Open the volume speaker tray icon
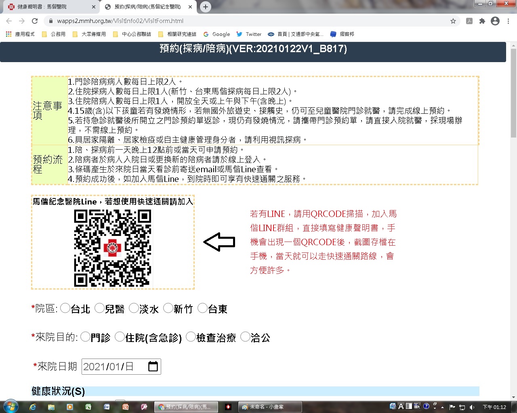Viewport: 517px width, 413px height. point(472,407)
